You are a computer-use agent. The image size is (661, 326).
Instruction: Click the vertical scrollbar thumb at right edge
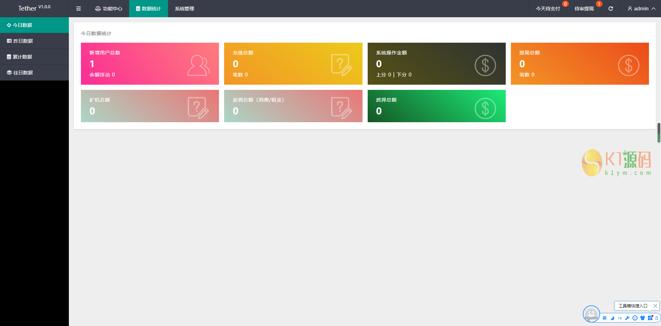coord(659,133)
